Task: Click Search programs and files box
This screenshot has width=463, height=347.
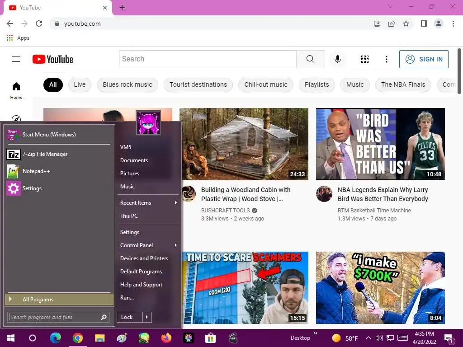Action: (x=58, y=317)
